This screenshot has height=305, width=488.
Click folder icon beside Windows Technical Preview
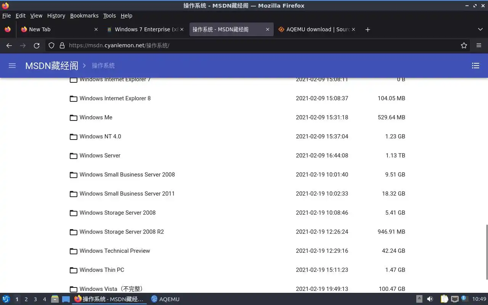coord(74,251)
